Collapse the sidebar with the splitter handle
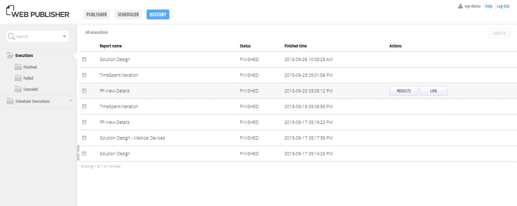 pos(78,153)
